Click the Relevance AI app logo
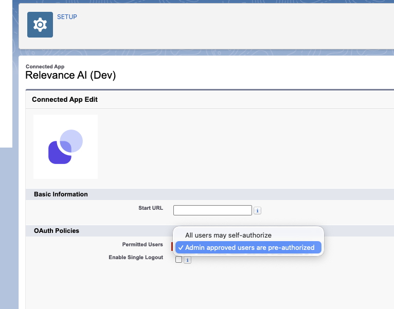Screen dimensions: 394x309 66,147
